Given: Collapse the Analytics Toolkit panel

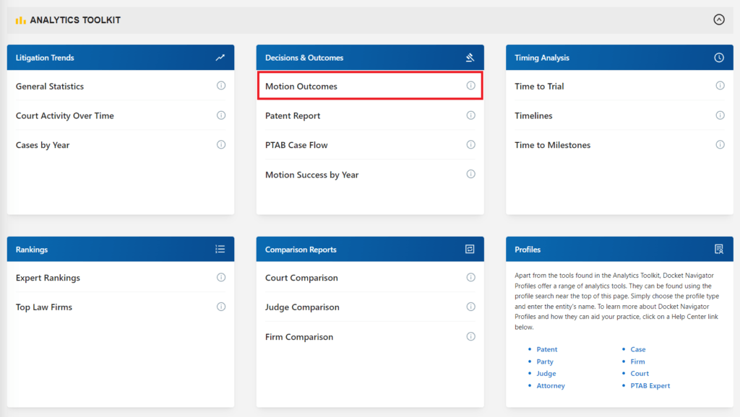Looking at the screenshot, I should pos(719,19).
